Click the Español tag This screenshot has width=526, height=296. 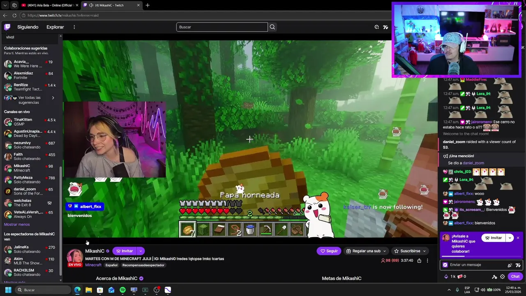coord(111,265)
